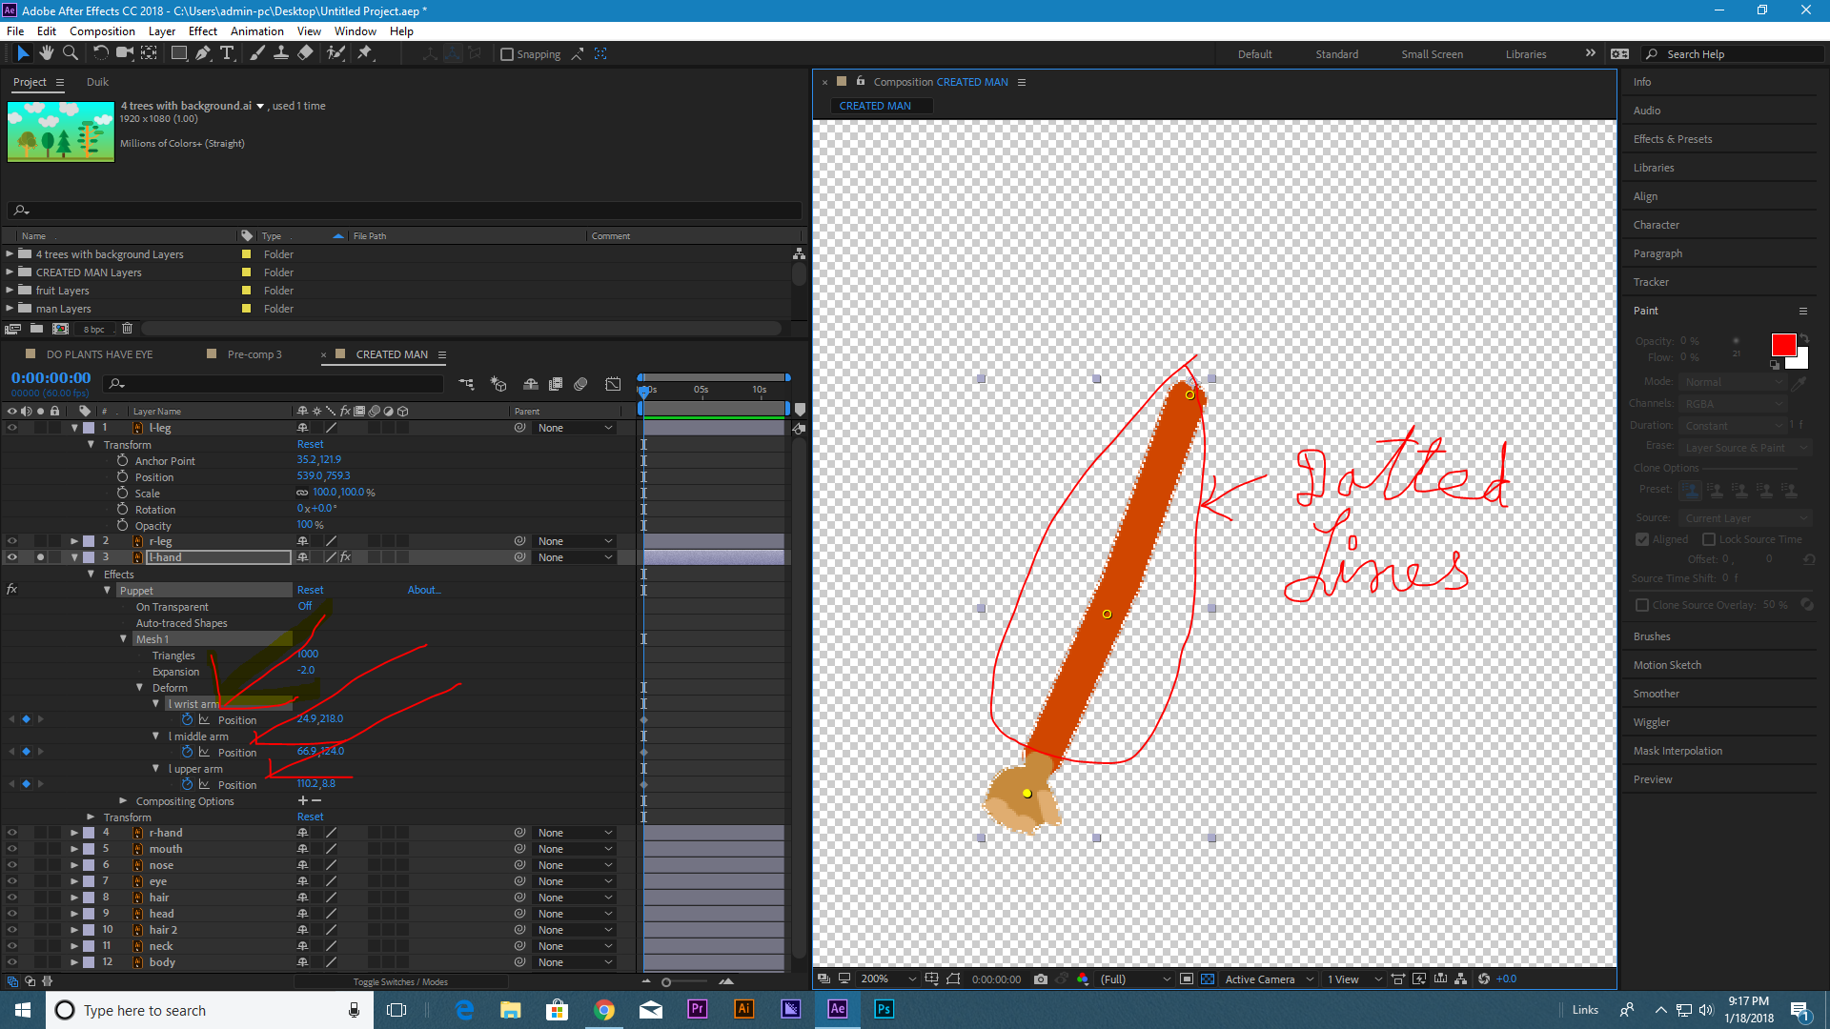Expand the fruit Layers folder

pos(10,291)
